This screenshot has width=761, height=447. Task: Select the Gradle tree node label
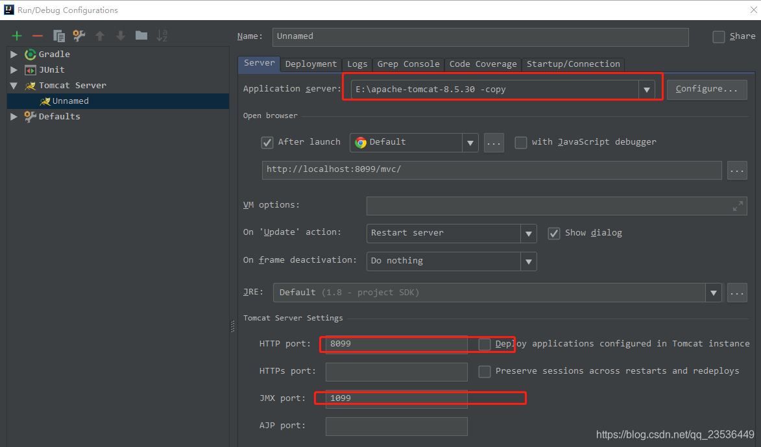click(x=54, y=54)
